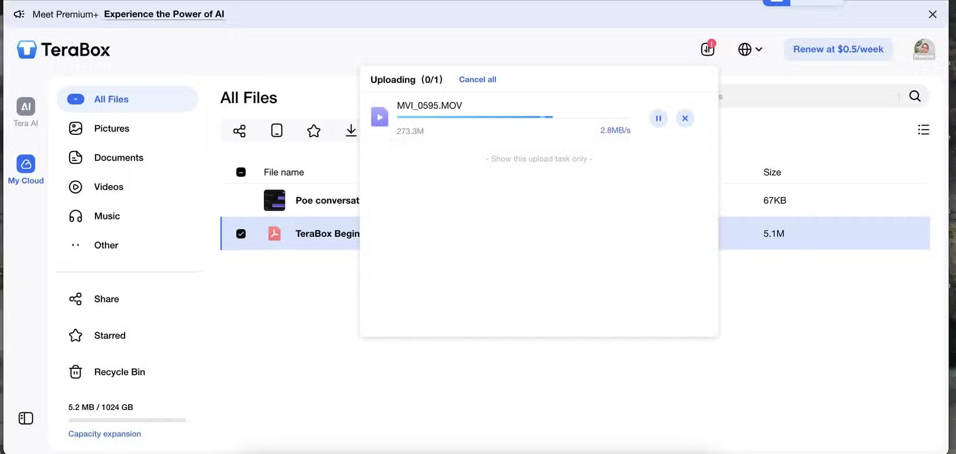Click the download icon in the toolbar

tap(351, 131)
